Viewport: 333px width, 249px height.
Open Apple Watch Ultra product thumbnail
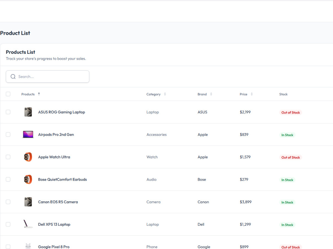[x=28, y=157]
